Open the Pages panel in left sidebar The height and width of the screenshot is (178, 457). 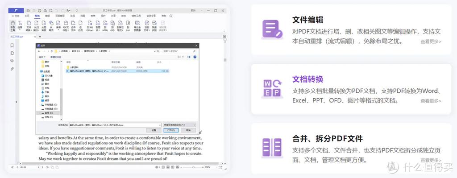[x=12, y=53]
